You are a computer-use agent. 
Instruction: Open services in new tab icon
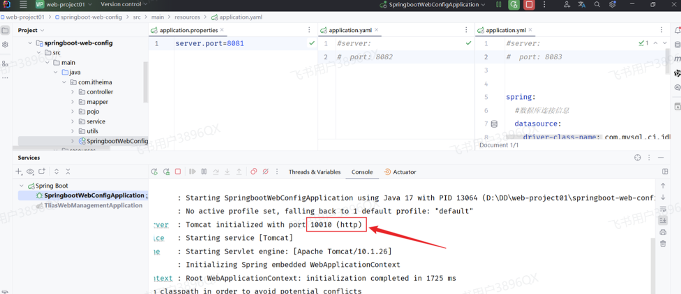coord(42,172)
